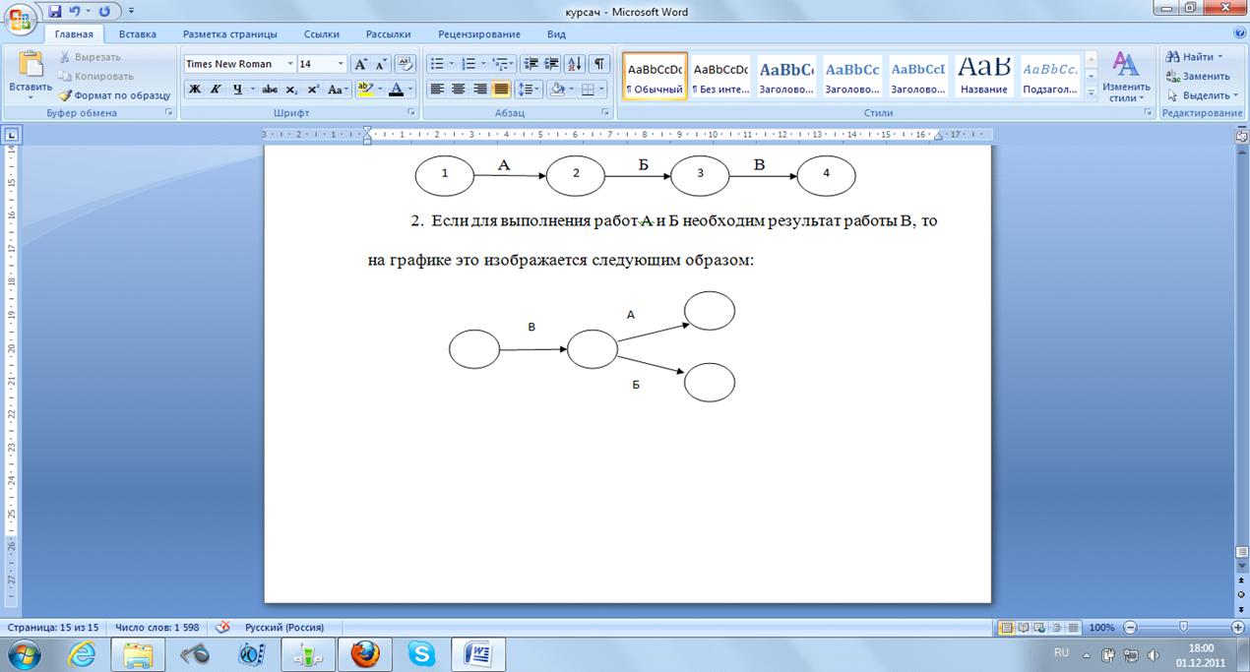Click the Заменить (Replace) button
This screenshot has height=672, width=1250.
tap(1198, 76)
